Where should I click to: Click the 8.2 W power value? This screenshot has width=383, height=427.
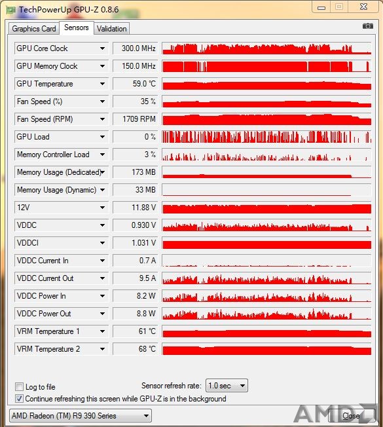coord(136,296)
